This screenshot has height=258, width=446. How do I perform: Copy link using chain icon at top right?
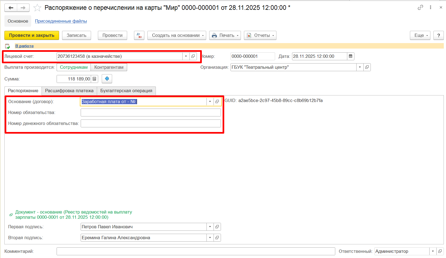point(420,8)
